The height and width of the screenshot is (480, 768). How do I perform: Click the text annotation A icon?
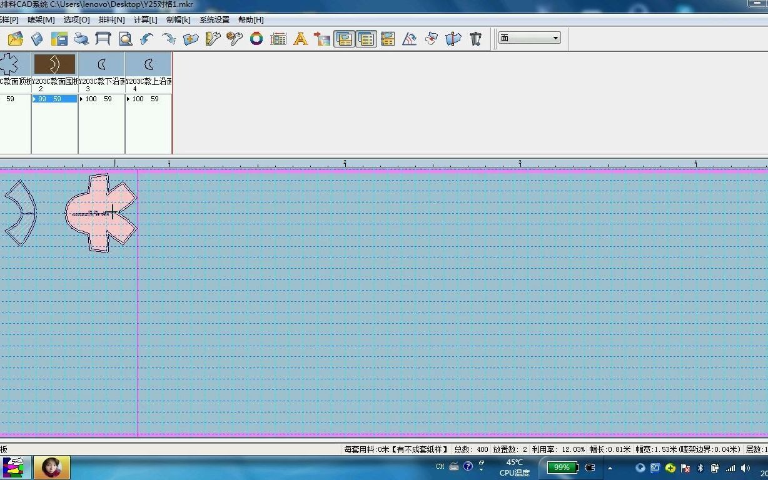click(x=300, y=38)
